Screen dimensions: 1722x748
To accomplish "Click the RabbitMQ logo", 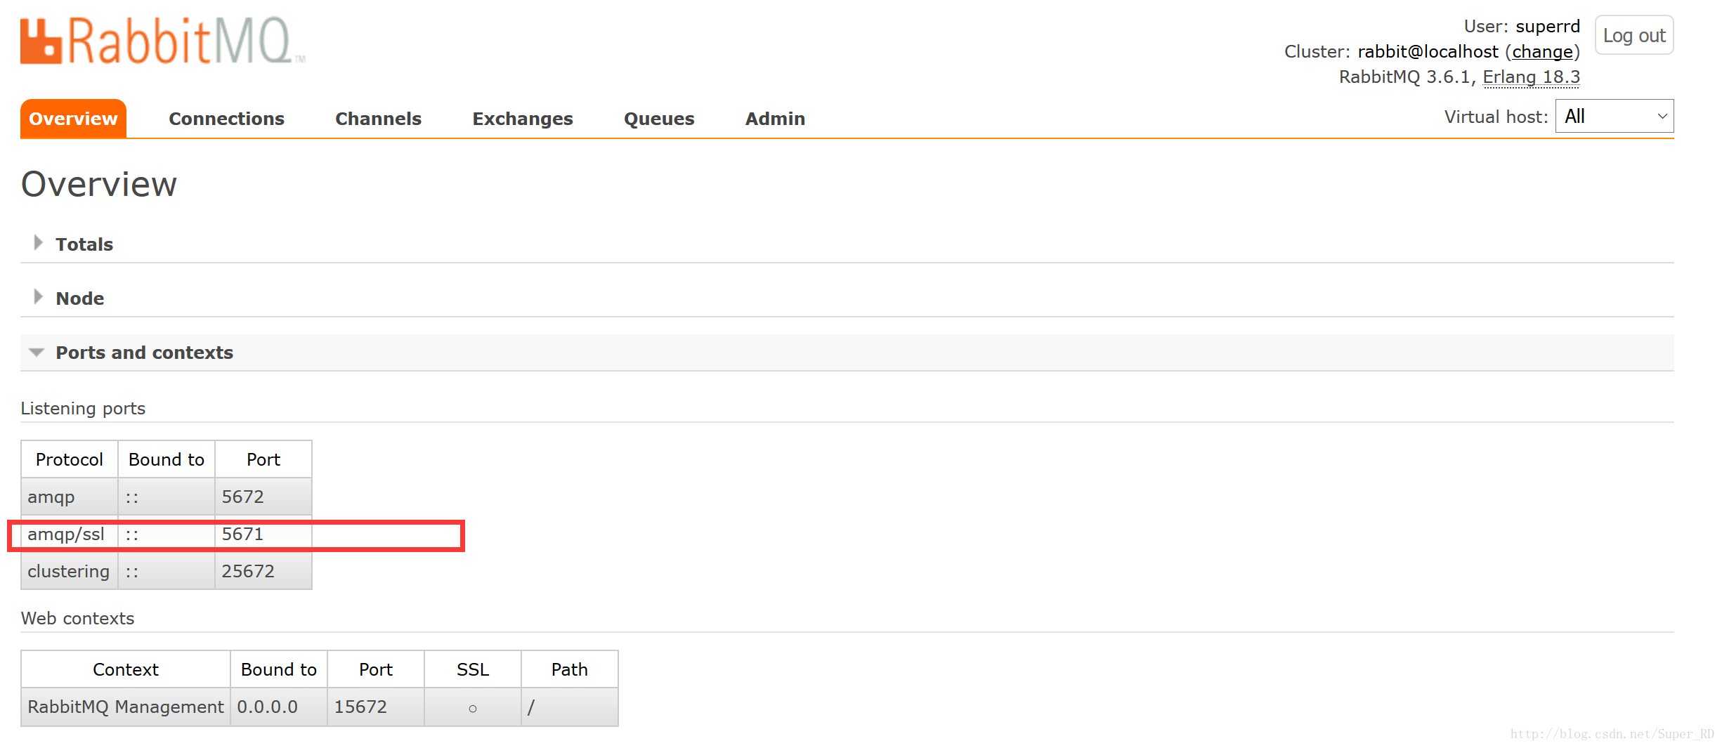I will coord(162,41).
